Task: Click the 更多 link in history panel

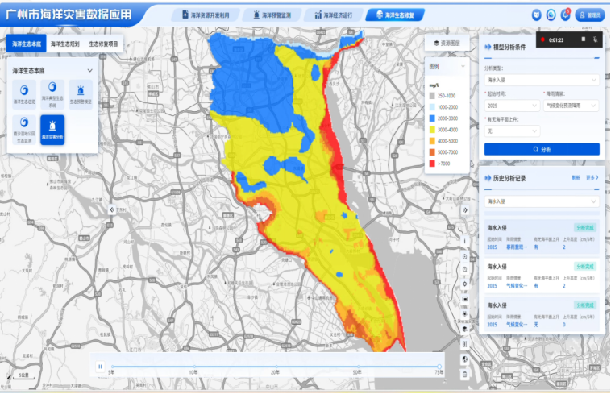Action: (592, 177)
